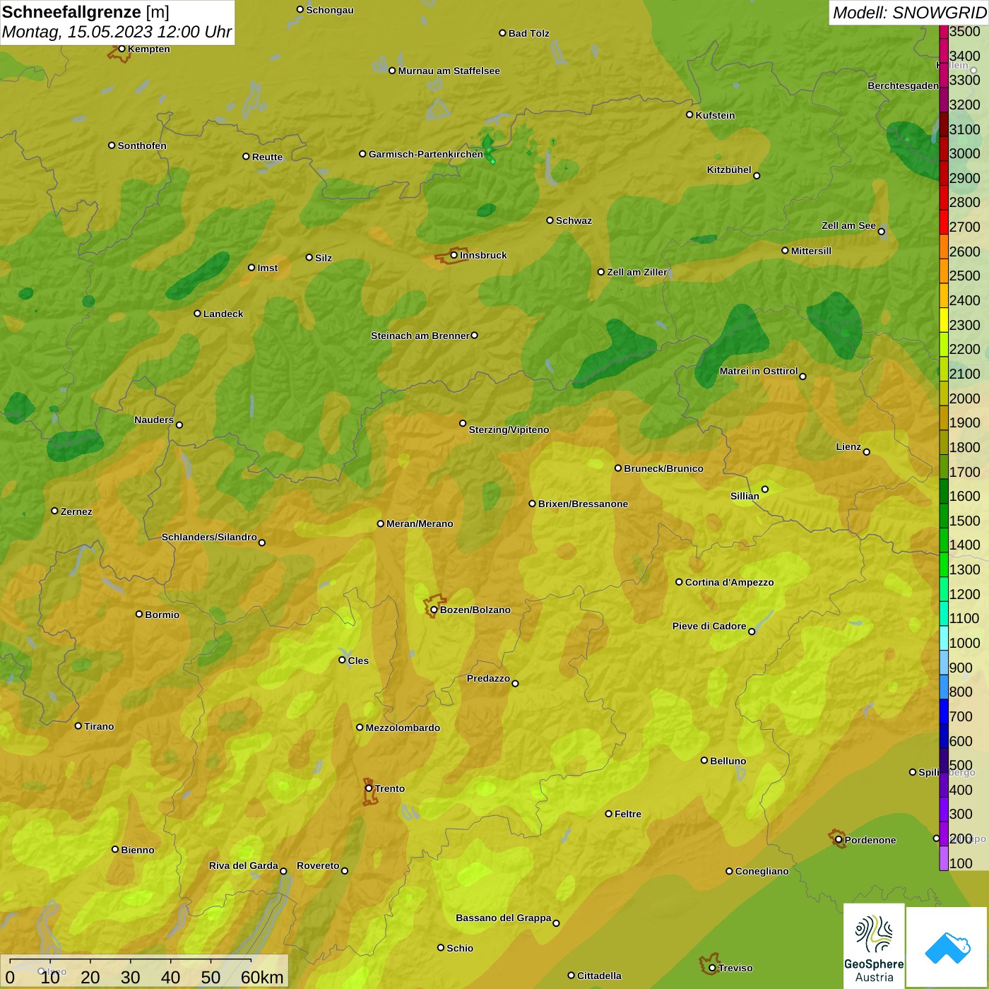Click the "Schlanders/Silandro" label

coord(209,537)
